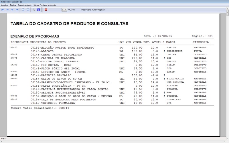Click the next page arrow icon

pyautogui.click(x=12, y=10)
